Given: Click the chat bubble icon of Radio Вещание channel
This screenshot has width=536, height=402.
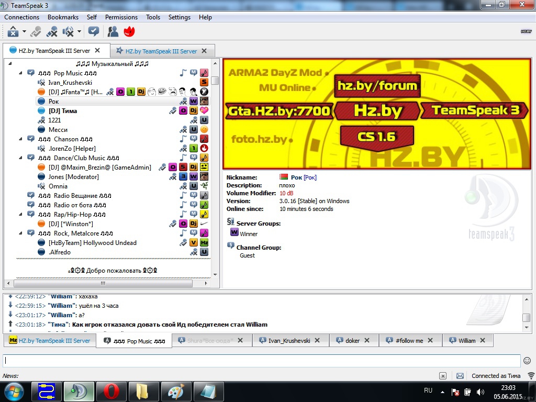Looking at the screenshot, I should [x=31, y=195].
